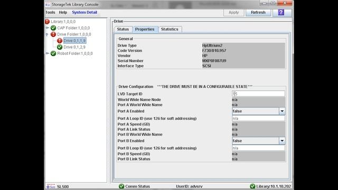338x190 pixels.
Task: Click the Port A Loop ID field
Action: (x=258, y=118)
